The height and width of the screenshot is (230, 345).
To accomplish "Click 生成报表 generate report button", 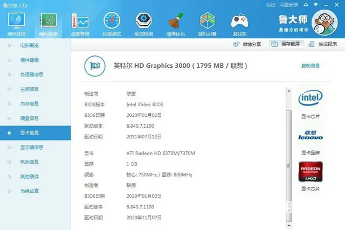I will click(x=323, y=44).
